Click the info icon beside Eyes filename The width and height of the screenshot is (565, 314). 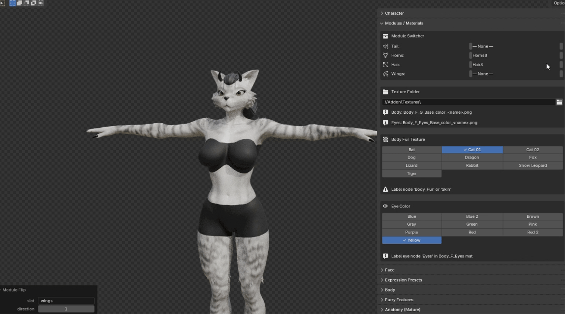(x=385, y=123)
